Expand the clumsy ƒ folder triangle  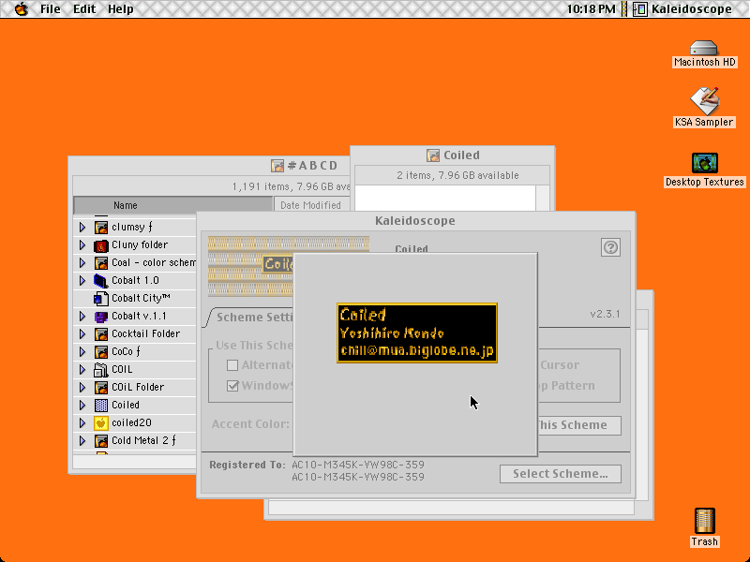click(82, 227)
